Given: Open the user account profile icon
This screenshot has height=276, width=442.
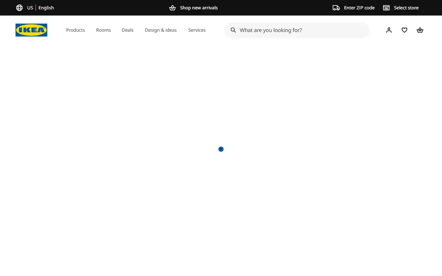Looking at the screenshot, I should point(389,30).
